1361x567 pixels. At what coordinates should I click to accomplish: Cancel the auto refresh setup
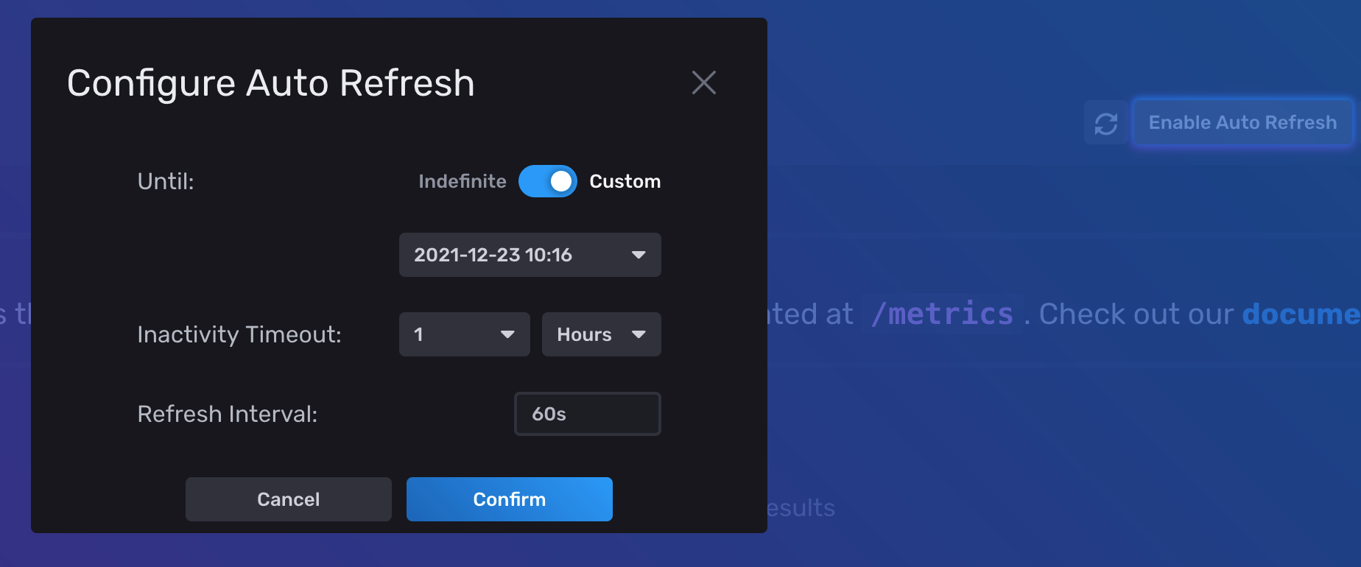tap(288, 499)
